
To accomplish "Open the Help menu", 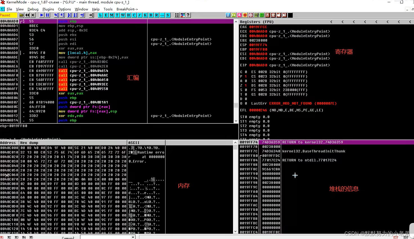I will [96, 9].
